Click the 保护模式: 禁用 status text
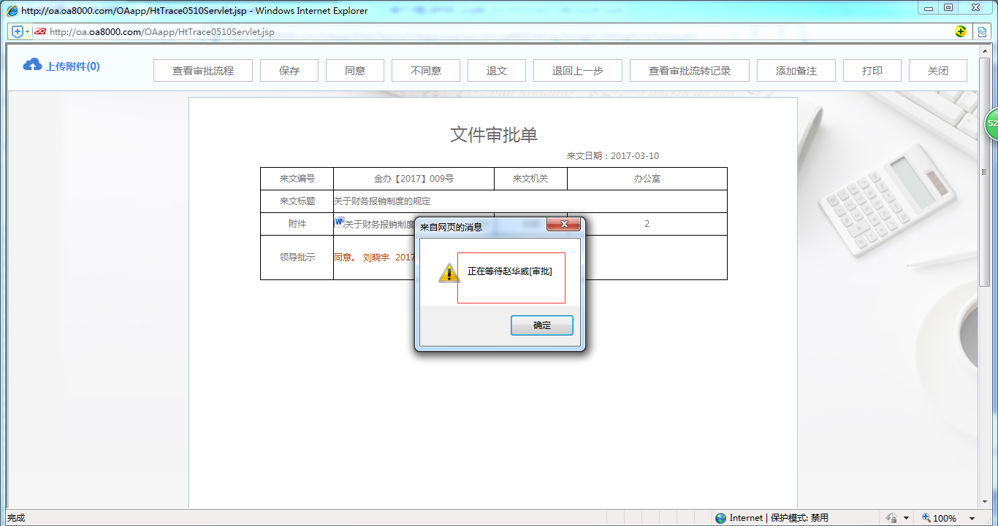This screenshot has width=998, height=526. click(799, 518)
